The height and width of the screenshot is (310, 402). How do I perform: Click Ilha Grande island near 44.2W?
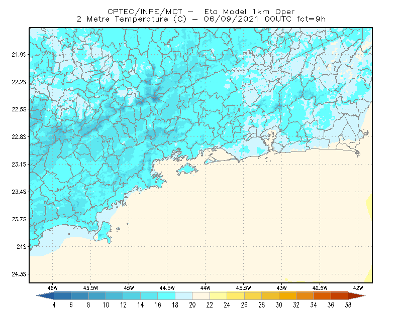tap(187, 169)
